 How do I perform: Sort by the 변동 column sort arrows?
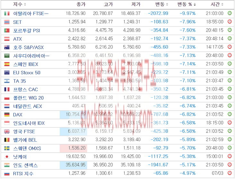click(167, 4)
